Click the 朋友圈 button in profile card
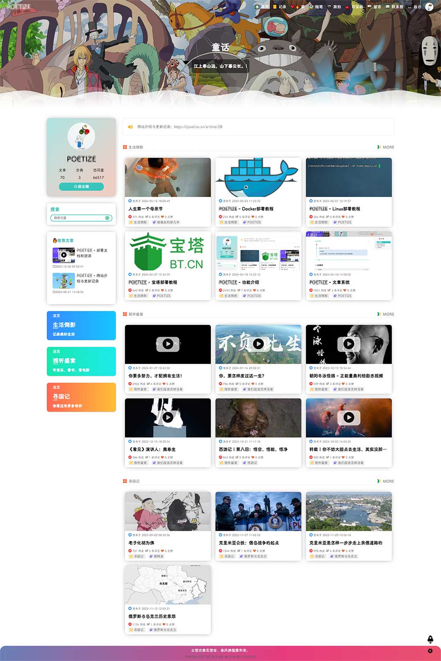Screen dimensions: 441x661 [81, 187]
